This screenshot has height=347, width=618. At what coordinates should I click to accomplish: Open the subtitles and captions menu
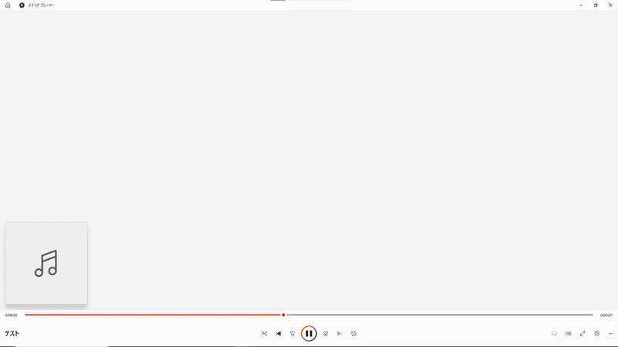(x=554, y=334)
